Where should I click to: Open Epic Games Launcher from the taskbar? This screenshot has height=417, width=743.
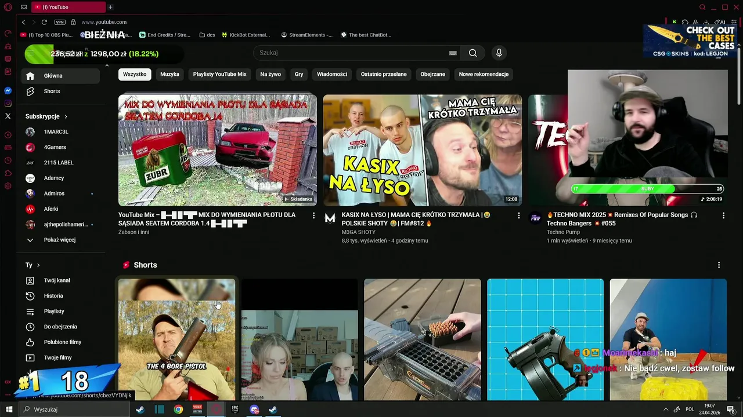(235, 409)
